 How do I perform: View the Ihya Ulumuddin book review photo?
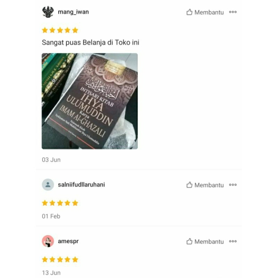click(x=90, y=101)
